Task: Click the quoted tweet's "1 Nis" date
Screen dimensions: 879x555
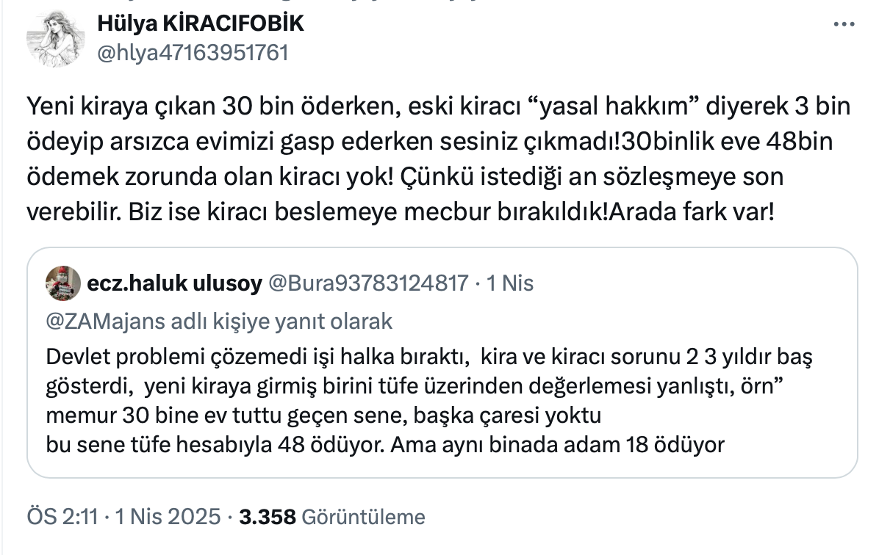Action: [x=512, y=283]
